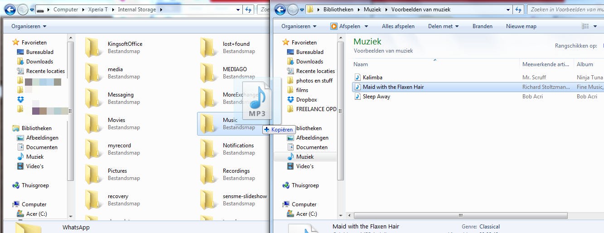The image size is (604, 233).
Task: Select the Music folder on Xperia T
Action: click(233, 124)
